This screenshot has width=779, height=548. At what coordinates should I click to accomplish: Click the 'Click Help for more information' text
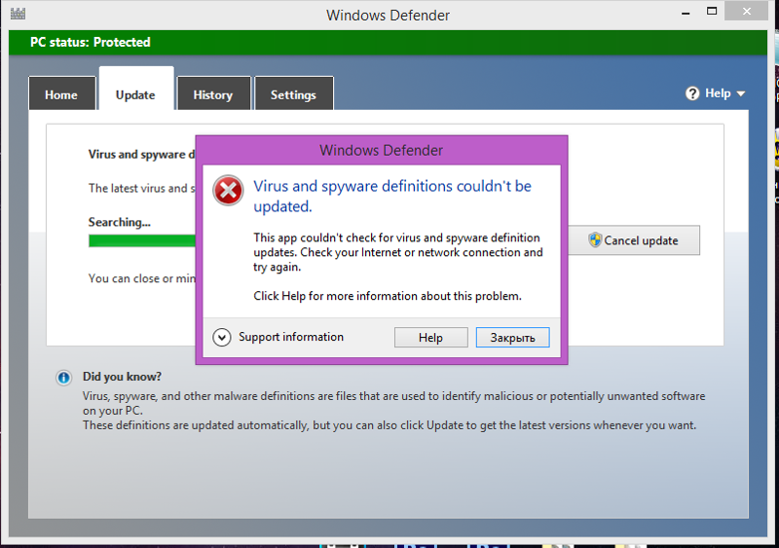[x=388, y=296]
